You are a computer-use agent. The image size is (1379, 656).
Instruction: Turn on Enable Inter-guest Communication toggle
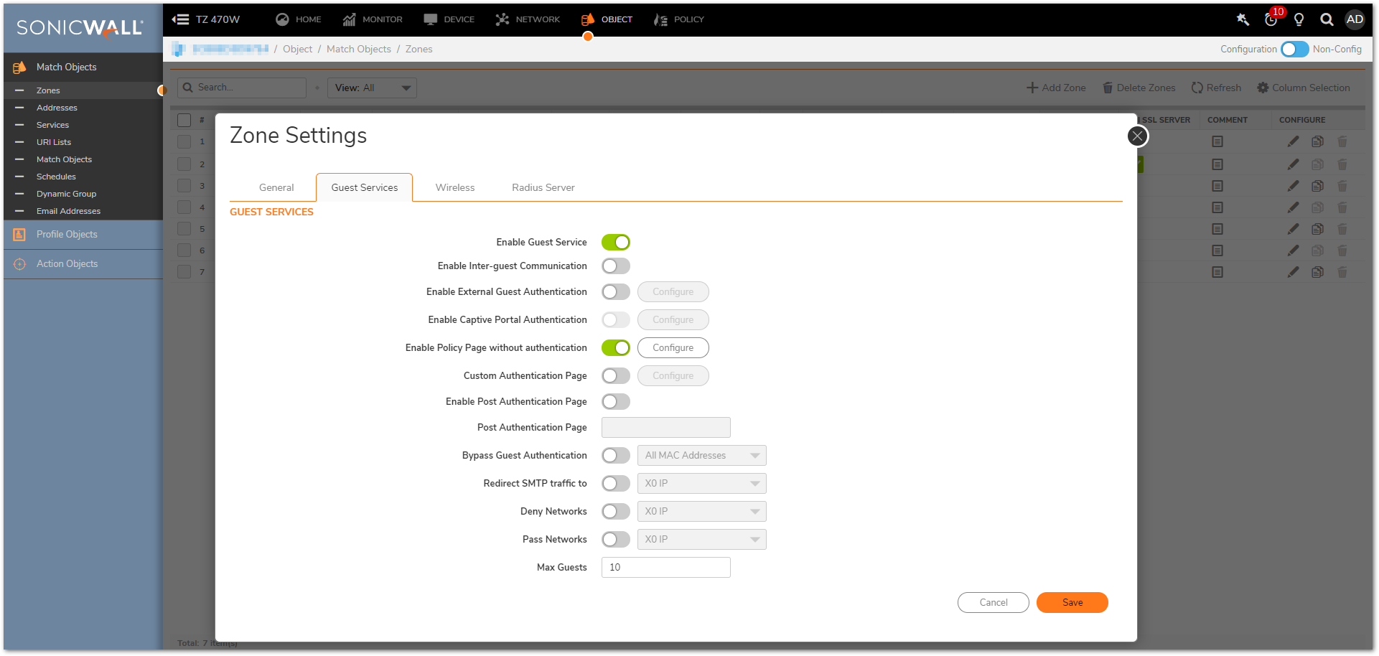(615, 266)
